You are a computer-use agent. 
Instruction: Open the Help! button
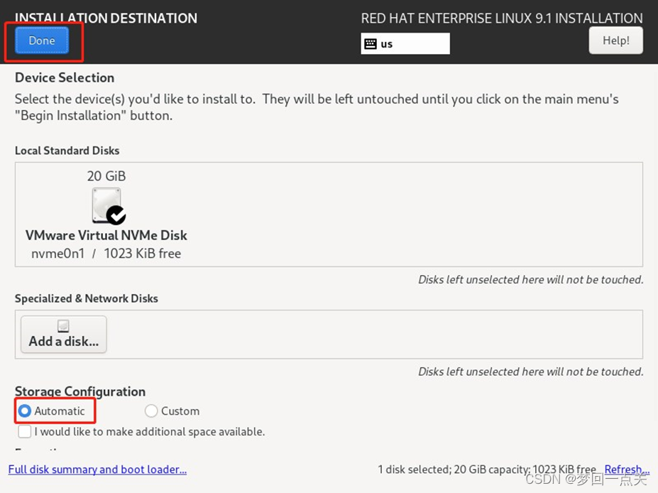click(615, 40)
